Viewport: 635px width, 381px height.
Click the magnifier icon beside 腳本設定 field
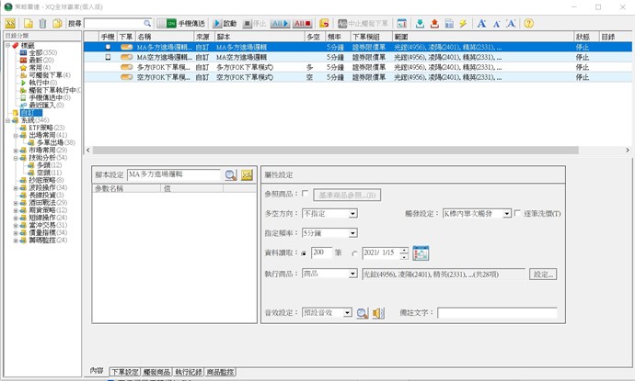231,174
